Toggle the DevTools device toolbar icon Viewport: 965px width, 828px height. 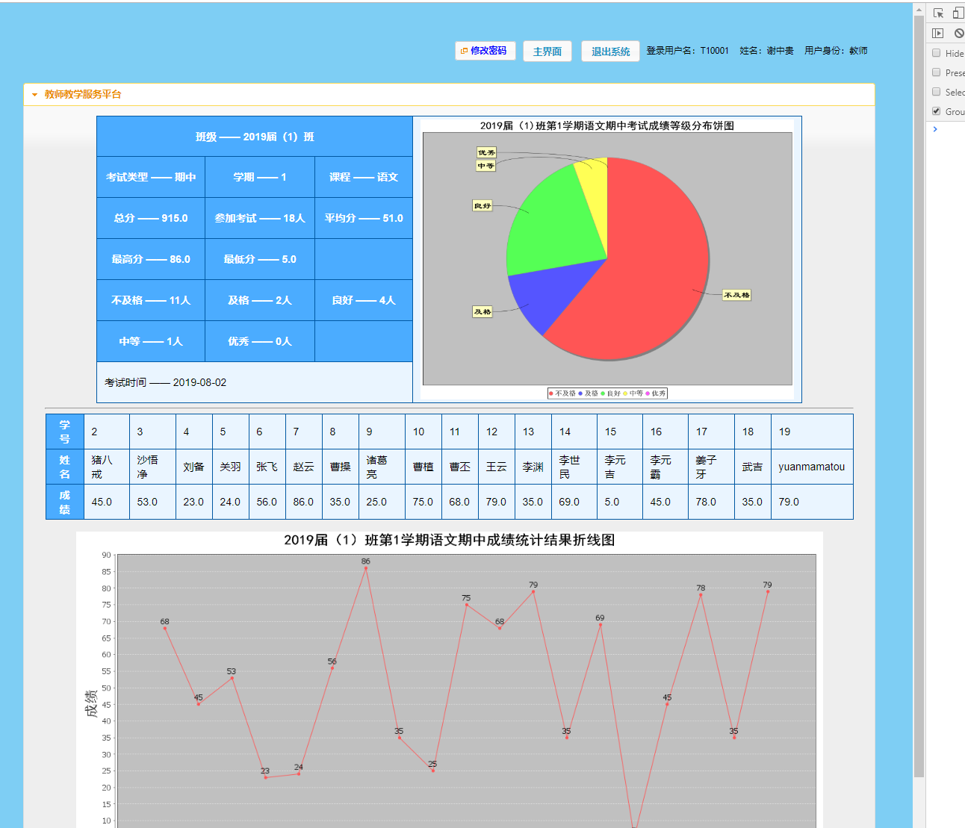(958, 13)
